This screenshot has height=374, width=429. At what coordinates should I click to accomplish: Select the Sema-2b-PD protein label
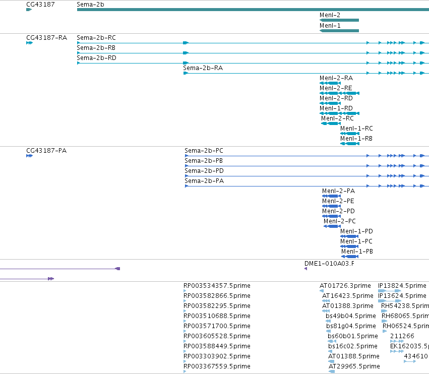coord(204,171)
